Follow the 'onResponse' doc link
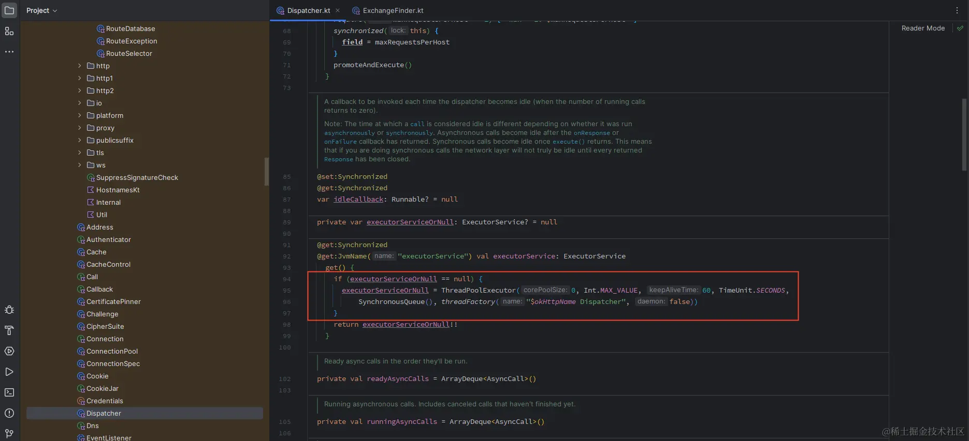The height and width of the screenshot is (441, 969). (592, 133)
